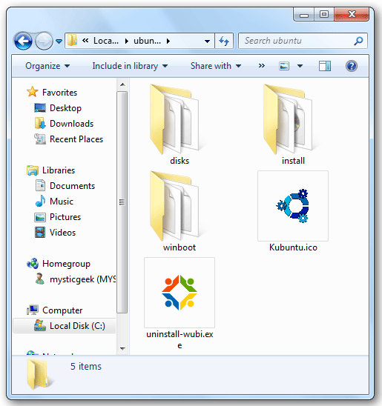Select Favorites in navigation pane
The height and width of the screenshot is (406, 382).
[x=59, y=93]
